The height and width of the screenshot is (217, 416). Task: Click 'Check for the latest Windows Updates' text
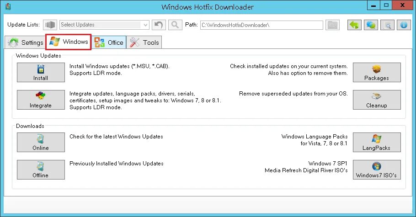pos(116,137)
